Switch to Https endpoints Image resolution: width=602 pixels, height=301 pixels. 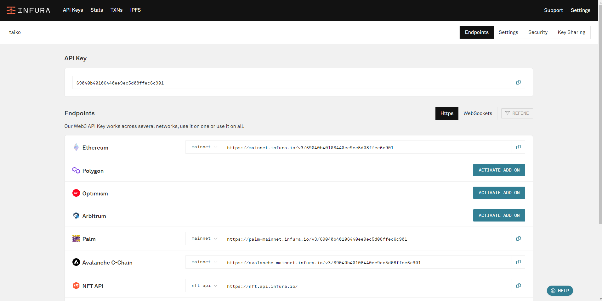(447, 113)
